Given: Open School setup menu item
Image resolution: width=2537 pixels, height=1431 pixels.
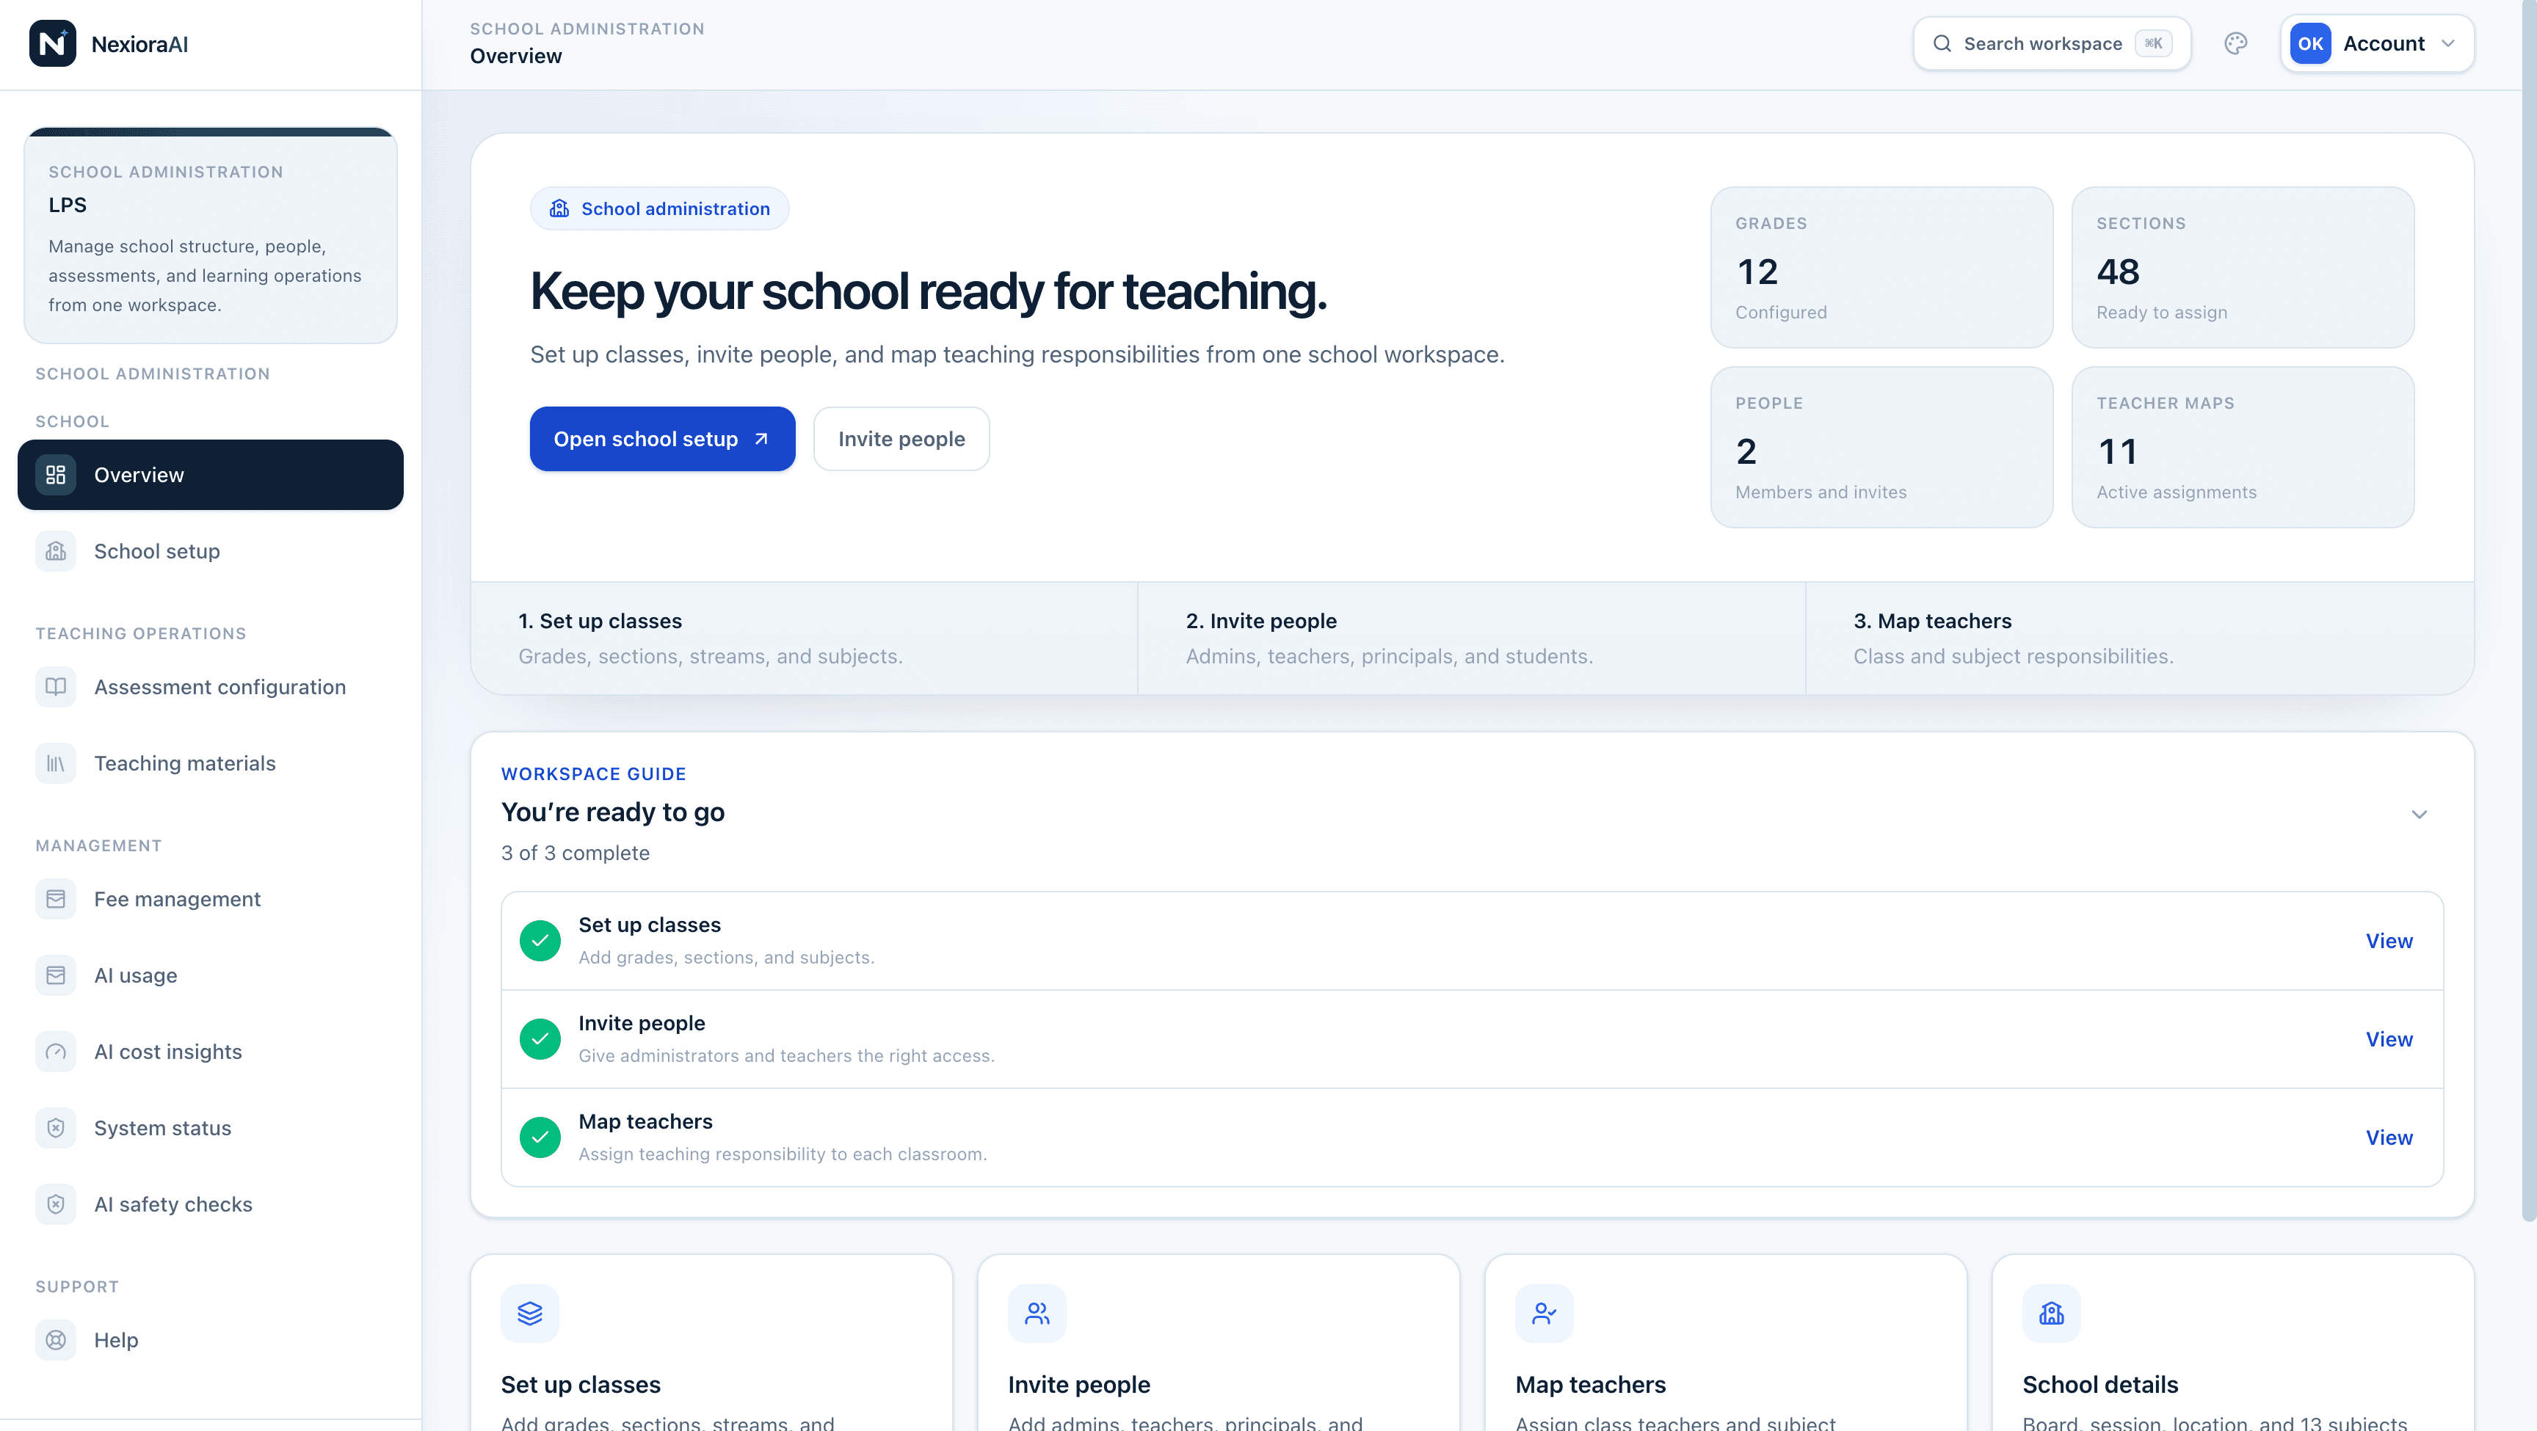Looking at the screenshot, I should (211, 552).
